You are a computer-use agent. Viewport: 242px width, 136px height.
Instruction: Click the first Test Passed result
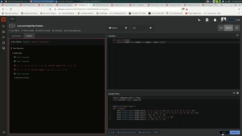22,57
